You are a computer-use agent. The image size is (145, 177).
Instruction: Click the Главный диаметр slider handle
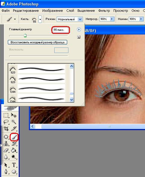(x=25, y=35)
